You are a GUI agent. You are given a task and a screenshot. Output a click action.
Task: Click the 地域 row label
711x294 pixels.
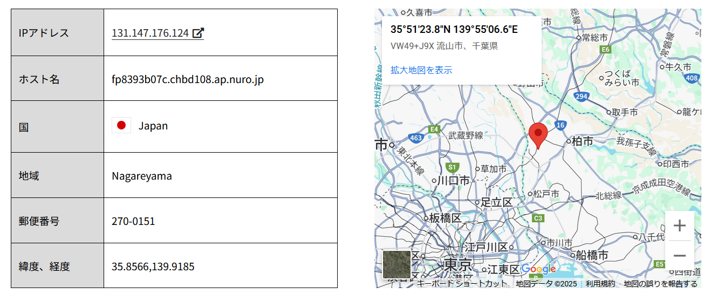tap(29, 176)
